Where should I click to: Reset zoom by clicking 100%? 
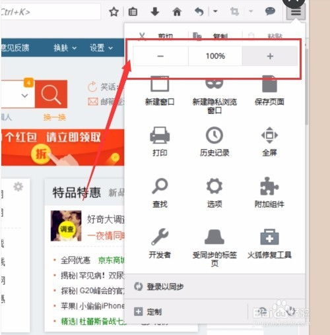click(x=215, y=56)
